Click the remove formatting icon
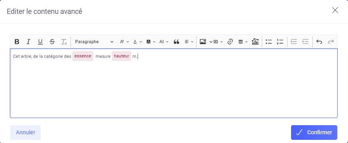348x143 pixels. pyautogui.click(x=64, y=42)
